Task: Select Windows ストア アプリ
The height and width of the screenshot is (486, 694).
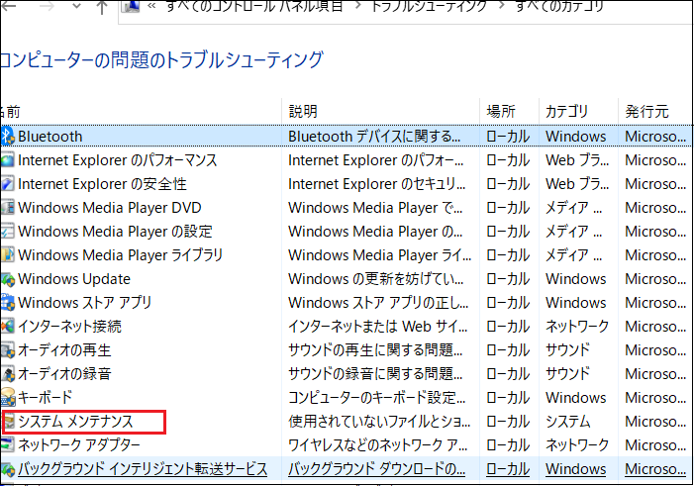Action: coord(84,303)
